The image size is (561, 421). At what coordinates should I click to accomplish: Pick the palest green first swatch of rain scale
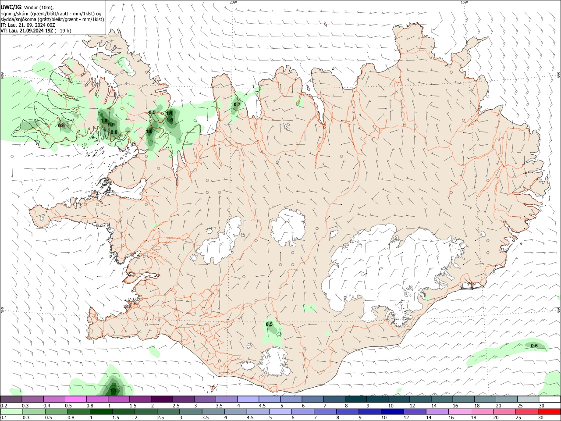[x=12, y=411]
